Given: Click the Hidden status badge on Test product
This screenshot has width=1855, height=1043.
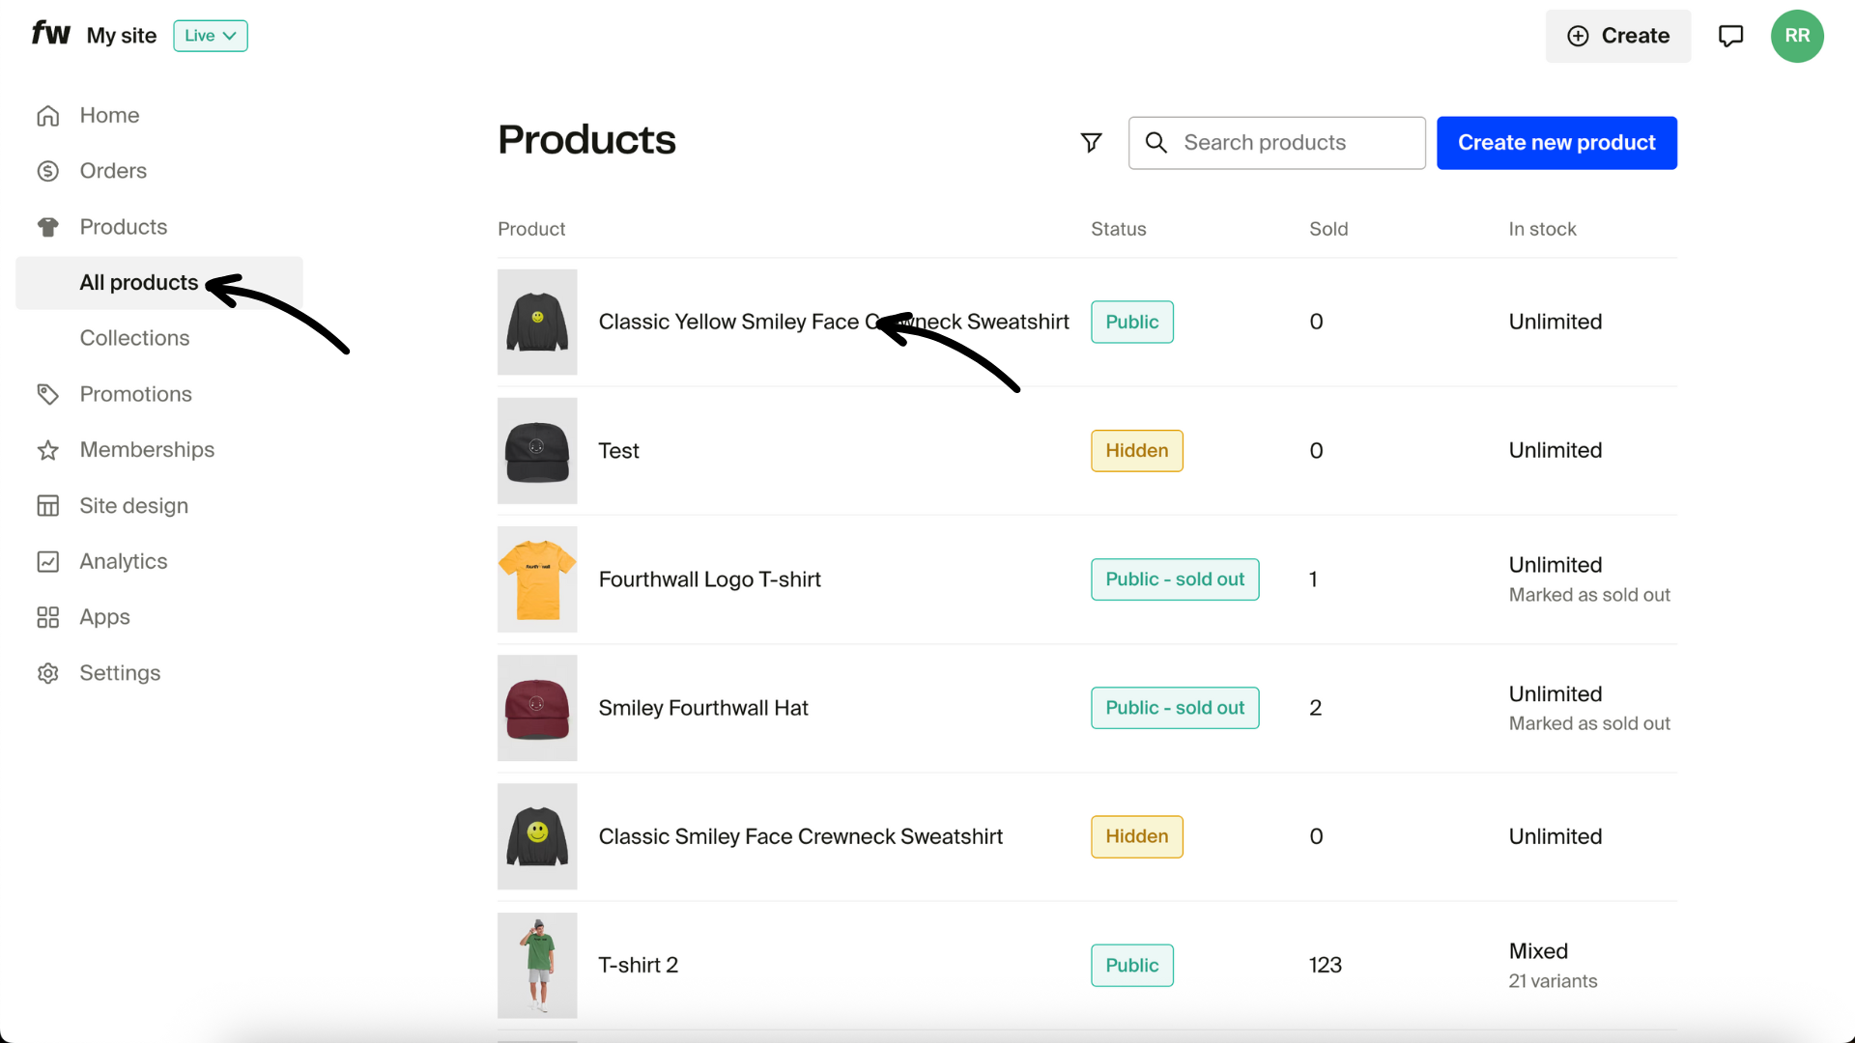Looking at the screenshot, I should click(1136, 450).
